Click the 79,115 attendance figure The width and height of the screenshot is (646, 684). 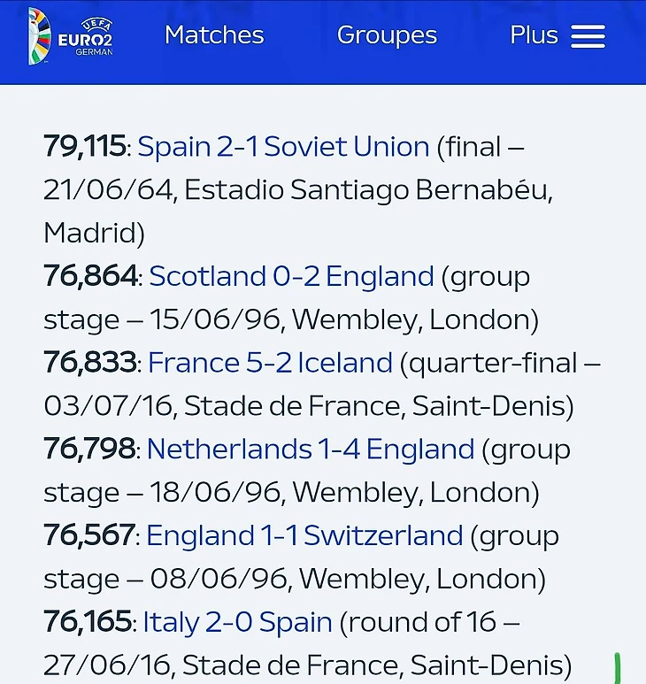pyautogui.click(x=84, y=146)
